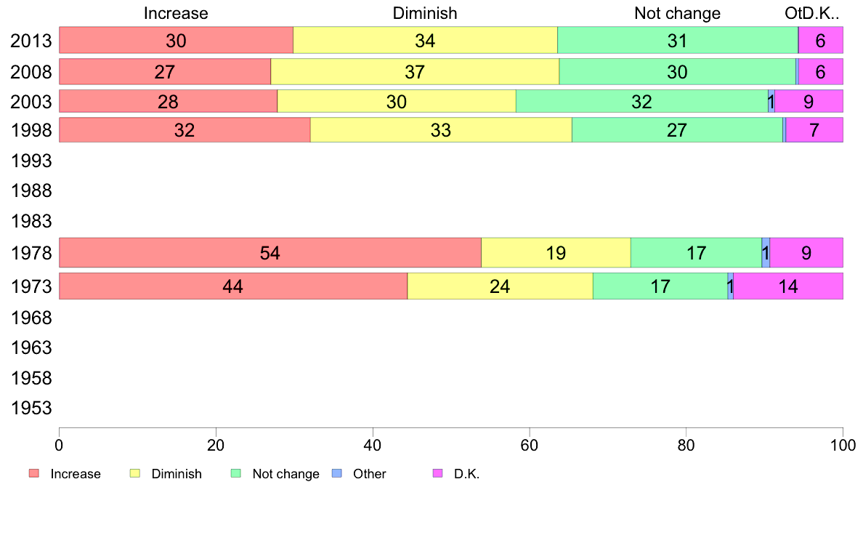Click the Not change header above bars
Image resolution: width=863 pixels, height=535 pixels.
tap(678, 13)
